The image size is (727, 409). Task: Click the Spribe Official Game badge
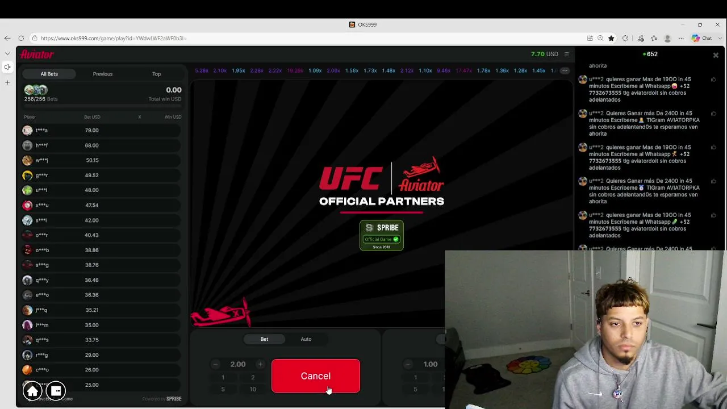pos(382,235)
